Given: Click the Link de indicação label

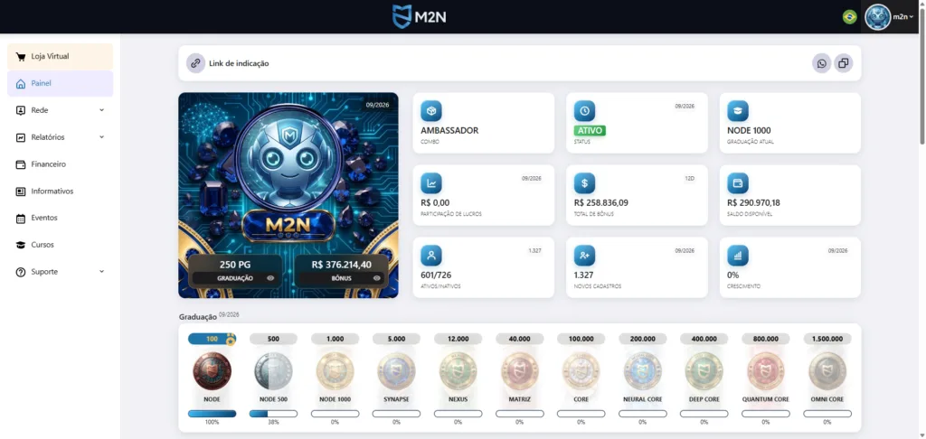Looking at the screenshot, I should pyautogui.click(x=239, y=63).
